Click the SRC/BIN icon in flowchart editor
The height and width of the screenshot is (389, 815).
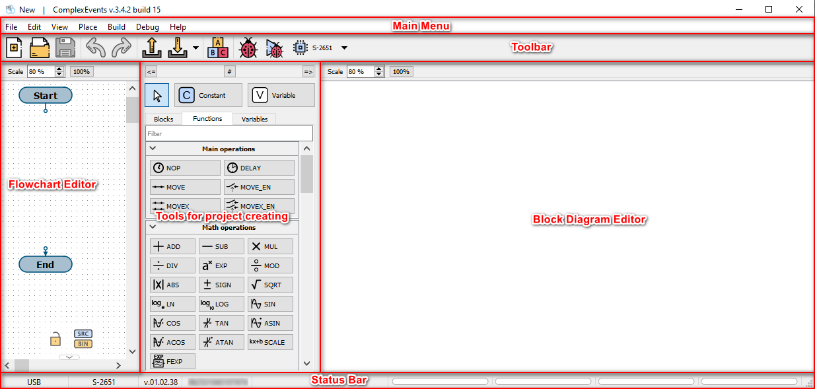coord(83,339)
